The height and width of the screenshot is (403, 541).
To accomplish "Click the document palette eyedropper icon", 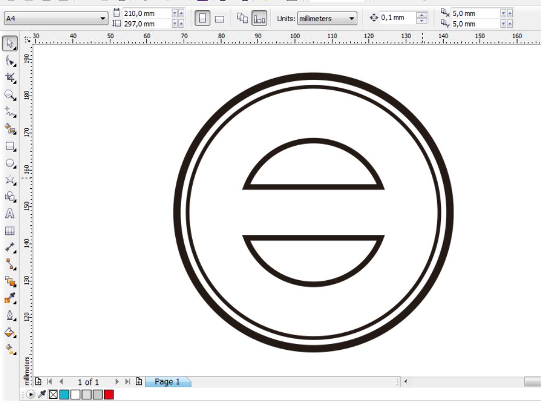I will [42, 394].
